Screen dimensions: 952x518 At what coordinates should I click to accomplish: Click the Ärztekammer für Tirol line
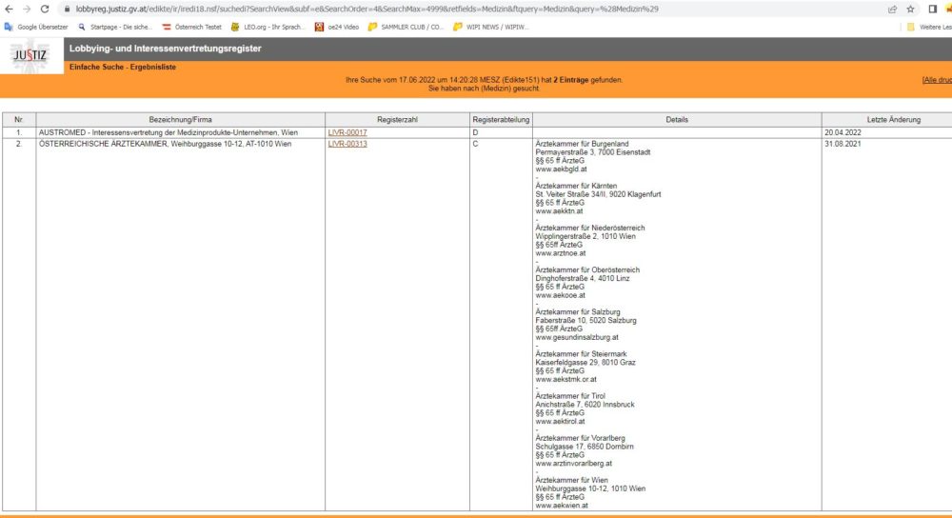[x=570, y=396]
